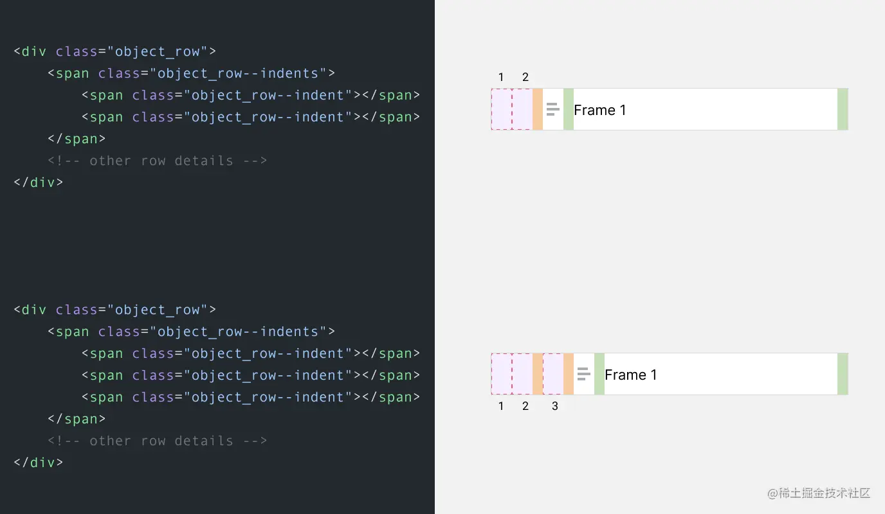Click the number "2" label above the top row
885x514 pixels.
click(525, 77)
